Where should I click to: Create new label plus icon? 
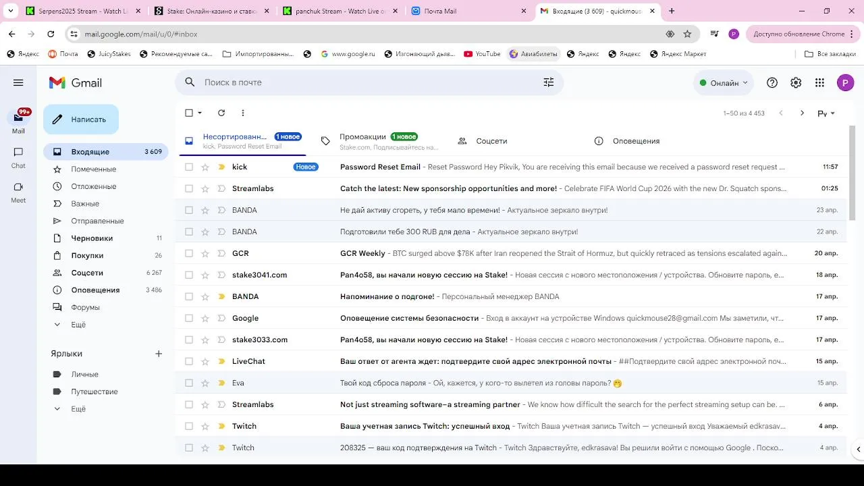coord(159,354)
